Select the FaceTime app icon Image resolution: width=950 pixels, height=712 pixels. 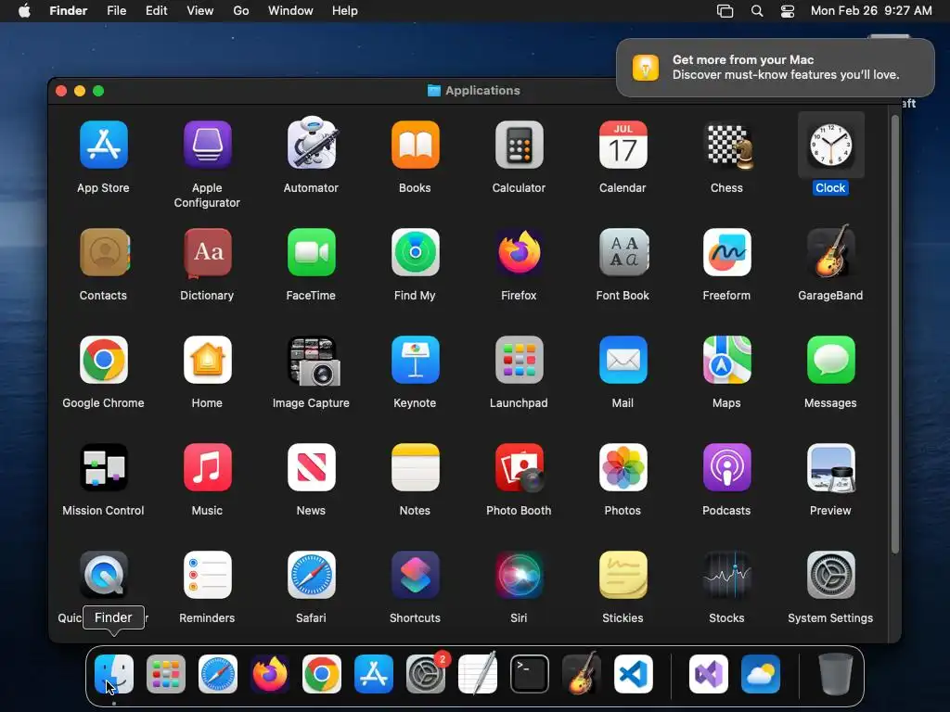tap(311, 252)
